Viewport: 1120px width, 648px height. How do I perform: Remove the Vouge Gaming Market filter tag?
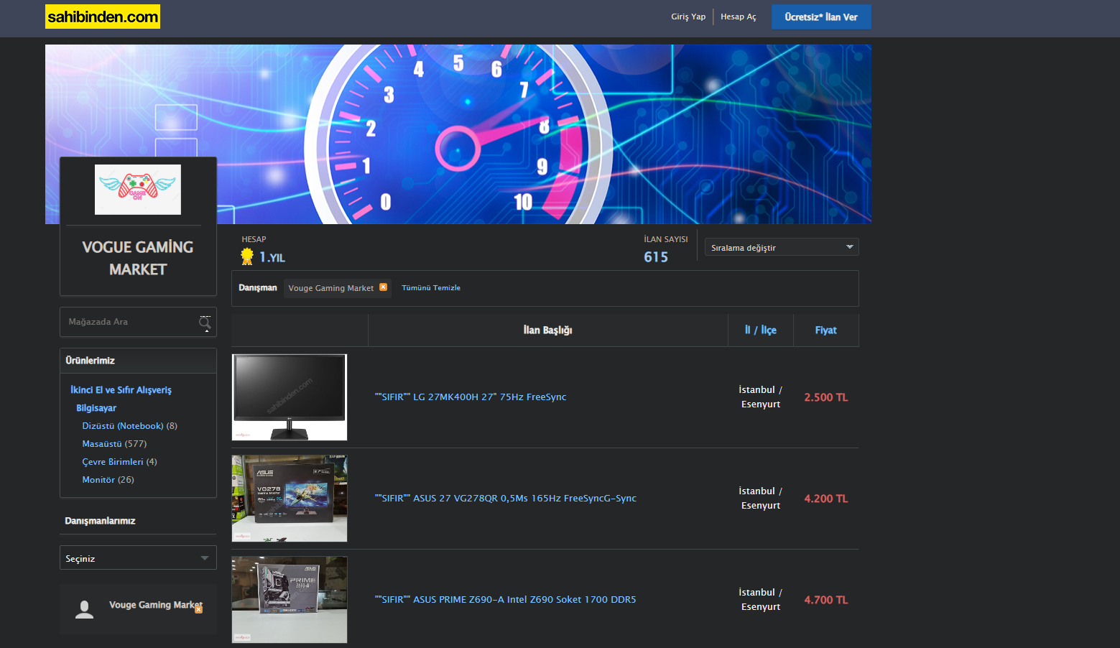383,287
